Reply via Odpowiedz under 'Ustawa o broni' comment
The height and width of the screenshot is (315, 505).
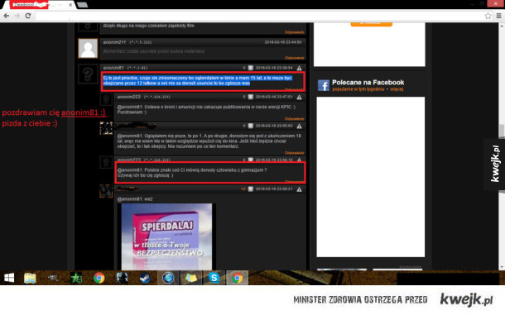(x=295, y=119)
